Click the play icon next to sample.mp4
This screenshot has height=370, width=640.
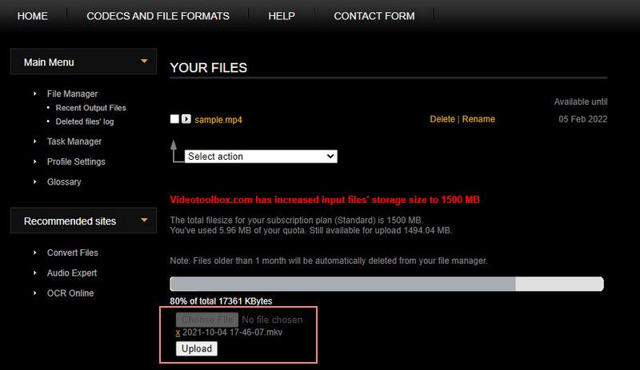pos(186,119)
